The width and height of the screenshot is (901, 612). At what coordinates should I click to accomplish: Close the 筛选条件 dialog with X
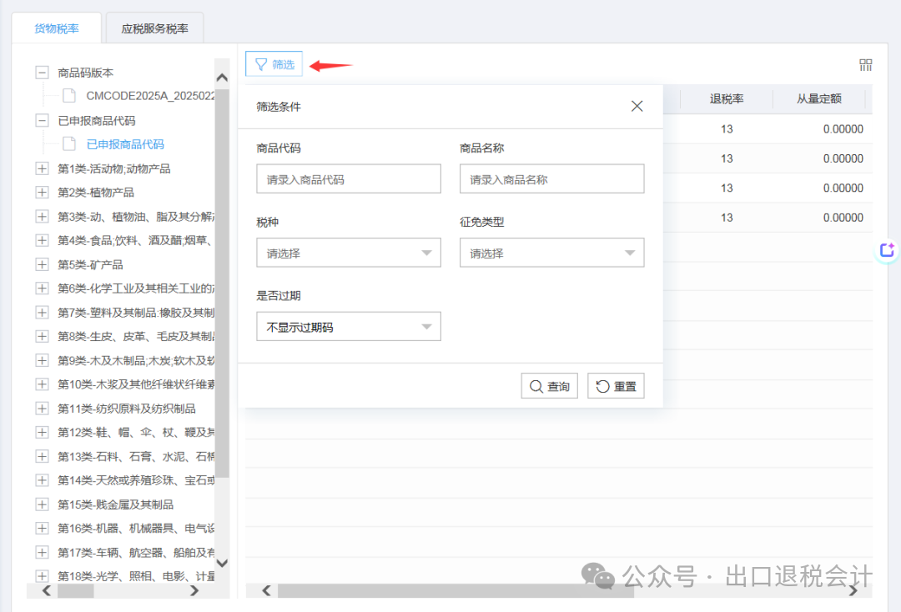tap(637, 106)
